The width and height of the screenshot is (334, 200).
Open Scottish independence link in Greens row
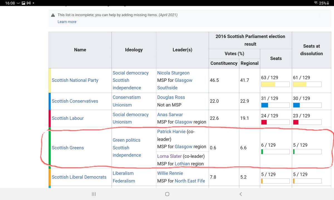coord(127,151)
